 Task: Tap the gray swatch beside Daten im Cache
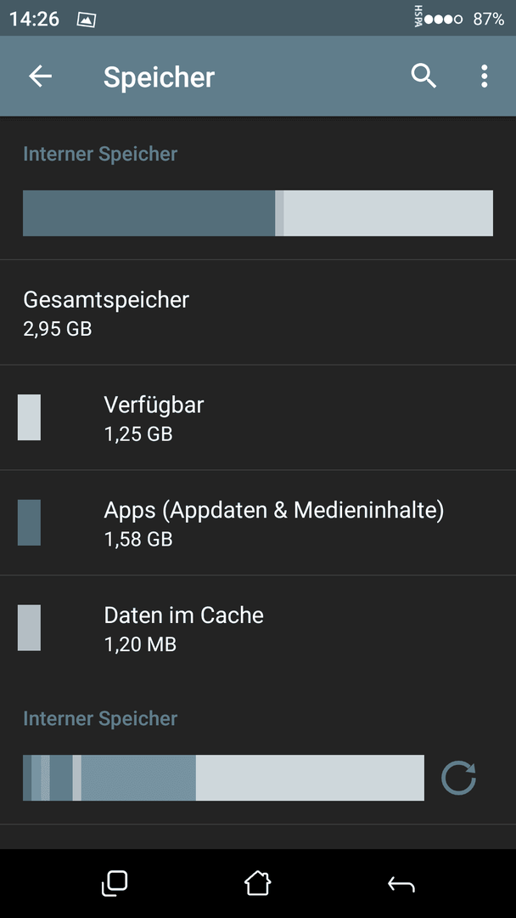pos(29,627)
